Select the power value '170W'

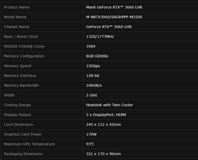tap(91, 134)
